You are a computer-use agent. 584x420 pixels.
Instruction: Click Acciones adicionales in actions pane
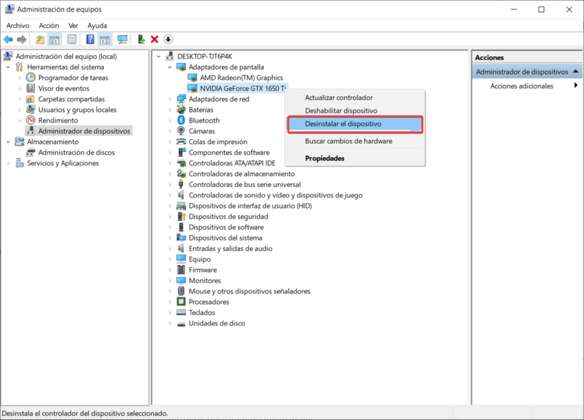(522, 86)
